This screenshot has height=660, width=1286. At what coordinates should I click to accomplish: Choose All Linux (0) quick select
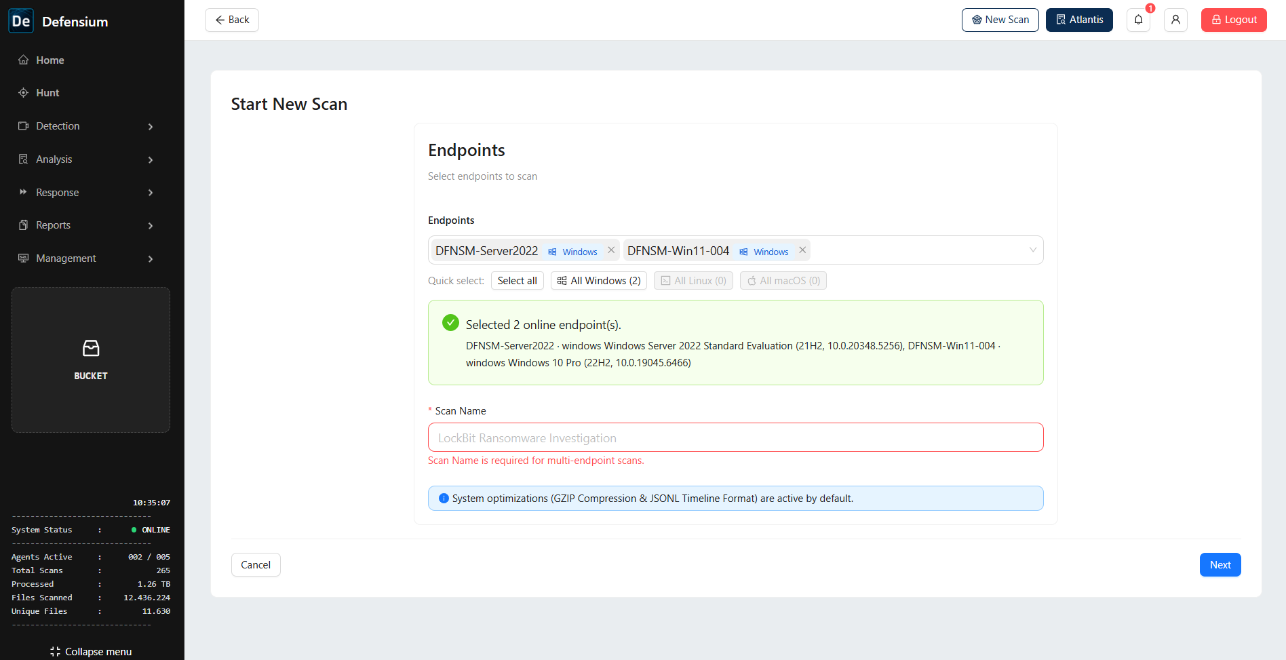tap(693, 281)
